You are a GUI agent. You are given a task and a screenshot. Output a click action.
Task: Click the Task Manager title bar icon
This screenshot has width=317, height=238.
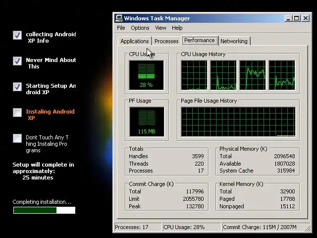click(119, 18)
